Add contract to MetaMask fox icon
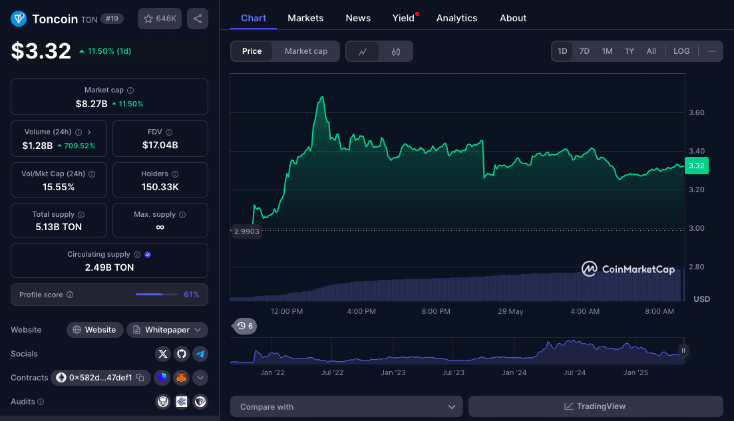This screenshot has width=734, height=421. pos(181,378)
